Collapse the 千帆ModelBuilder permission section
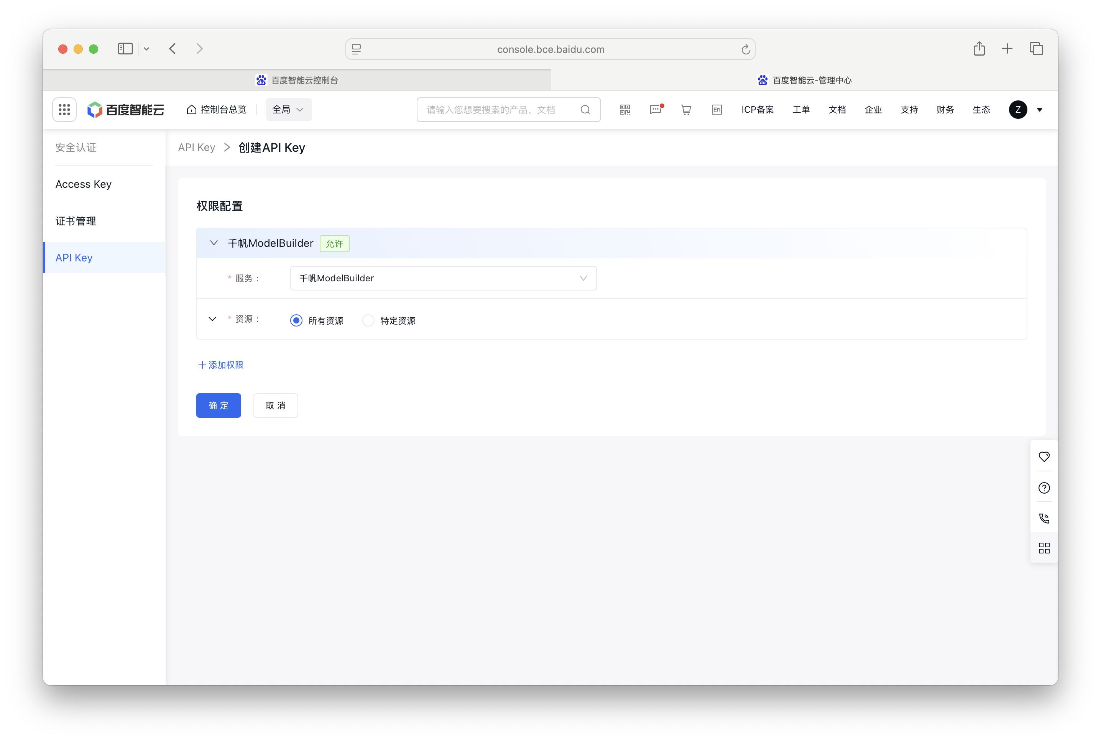The image size is (1101, 742). tap(214, 243)
